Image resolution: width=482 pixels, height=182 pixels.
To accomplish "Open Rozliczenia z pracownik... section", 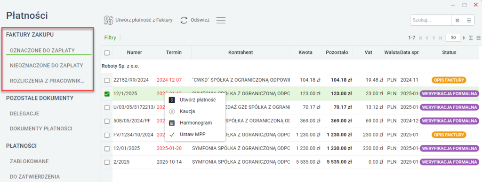I will tap(48, 81).
